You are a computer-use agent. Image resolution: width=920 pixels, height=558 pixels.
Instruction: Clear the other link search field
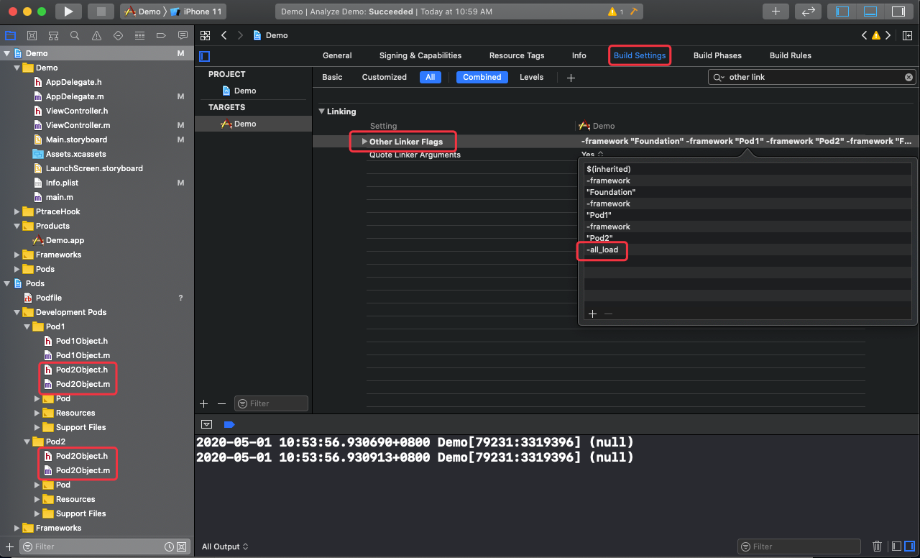click(x=908, y=77)
